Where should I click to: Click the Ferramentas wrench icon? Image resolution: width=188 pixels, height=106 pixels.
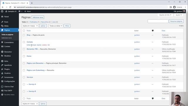pyautogui.click(x=2, y=77)
